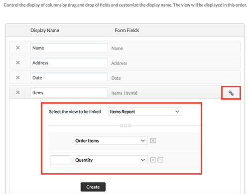Focus the Items display name field
The image size is (249, 194).
[69, 92]
